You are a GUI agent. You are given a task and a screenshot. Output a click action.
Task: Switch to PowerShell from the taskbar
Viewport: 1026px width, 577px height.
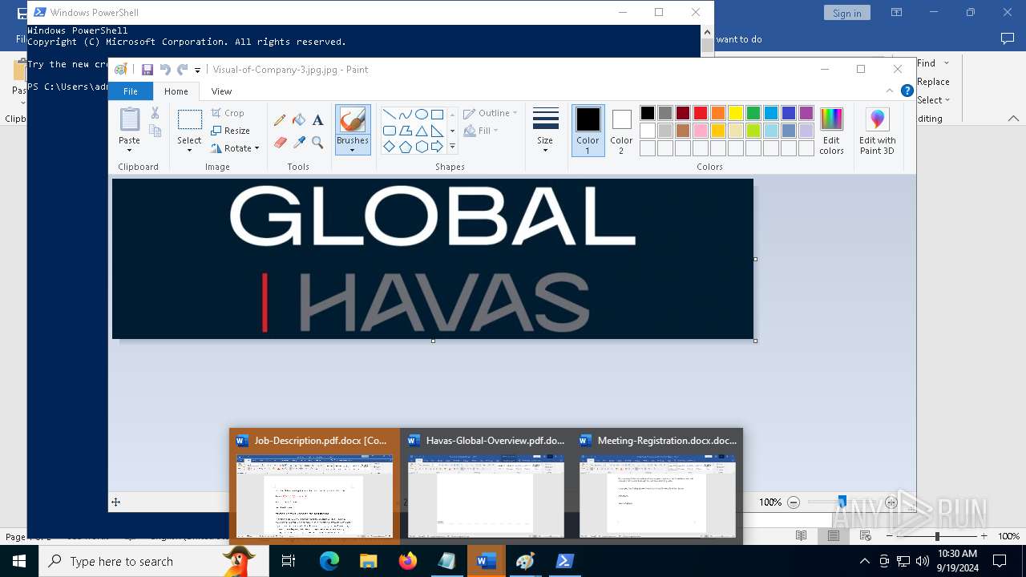(x=564, y=561)
